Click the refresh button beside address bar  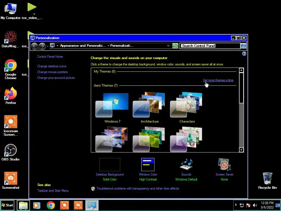[175, 46]
